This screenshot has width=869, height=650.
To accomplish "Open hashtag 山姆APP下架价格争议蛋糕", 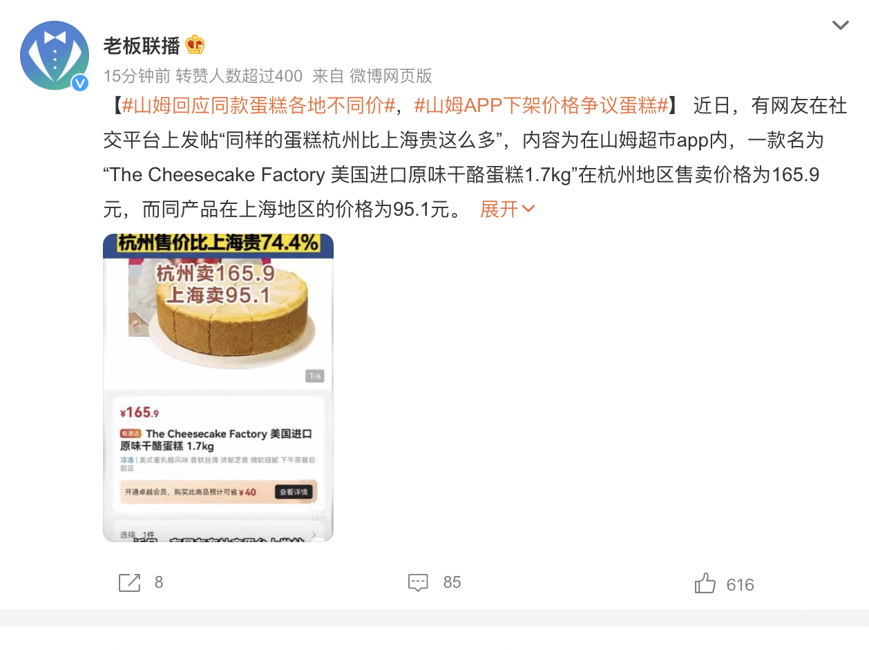I will (542, 106).
